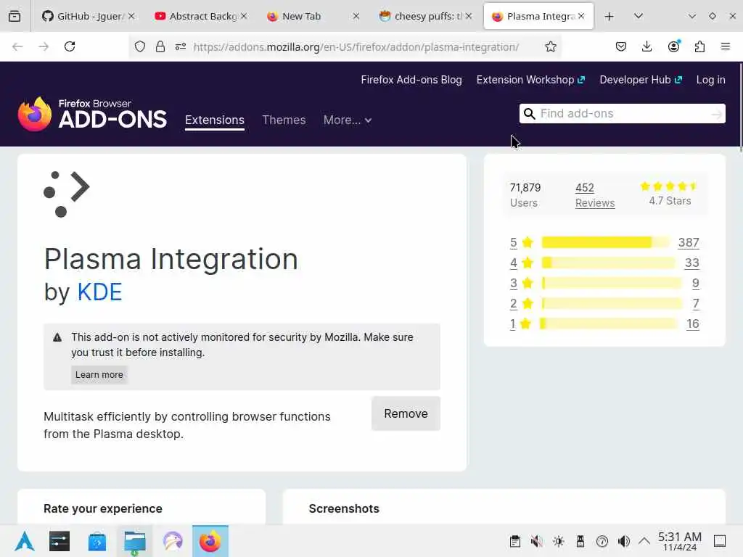This screenshot has height=557, width=743.
Task: Open Firefox Add-ons Blog link
Action: 411,80
